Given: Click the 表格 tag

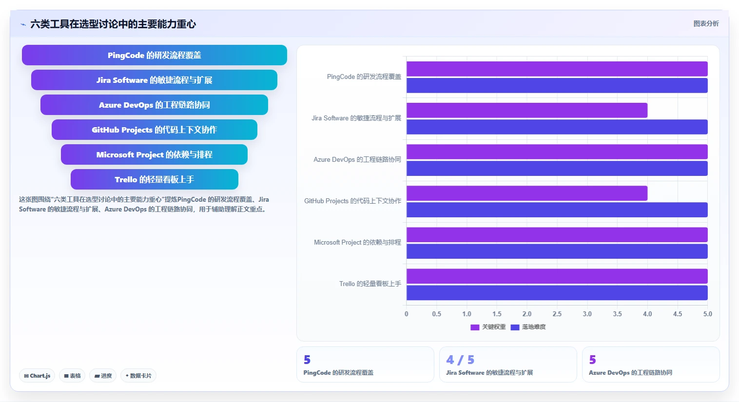Looking at the screenshot, I should click(x=72, y=376).
